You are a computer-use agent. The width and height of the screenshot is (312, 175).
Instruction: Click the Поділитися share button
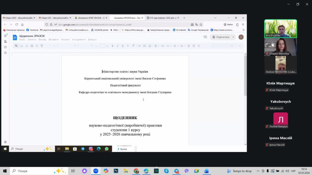click(221, 37)
